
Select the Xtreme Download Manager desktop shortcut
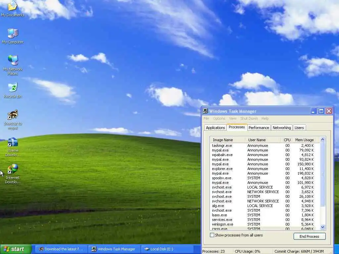coord(13,147)
